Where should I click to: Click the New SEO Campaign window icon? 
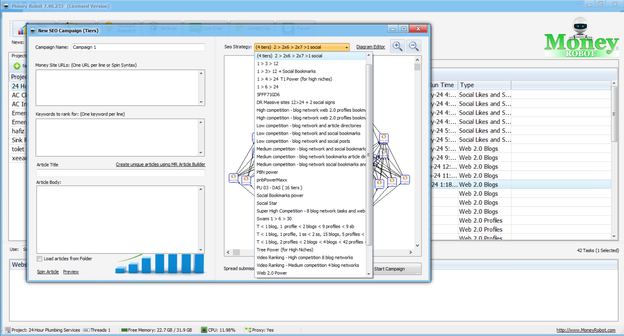pos(33,31)
